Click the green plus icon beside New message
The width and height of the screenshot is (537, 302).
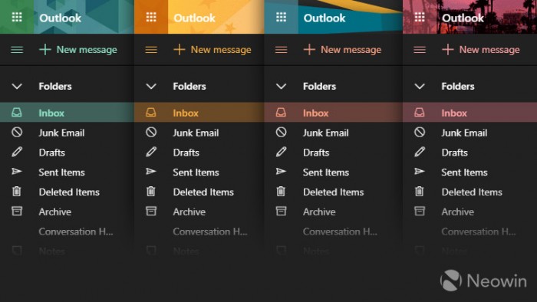click(x=44, y=50)
